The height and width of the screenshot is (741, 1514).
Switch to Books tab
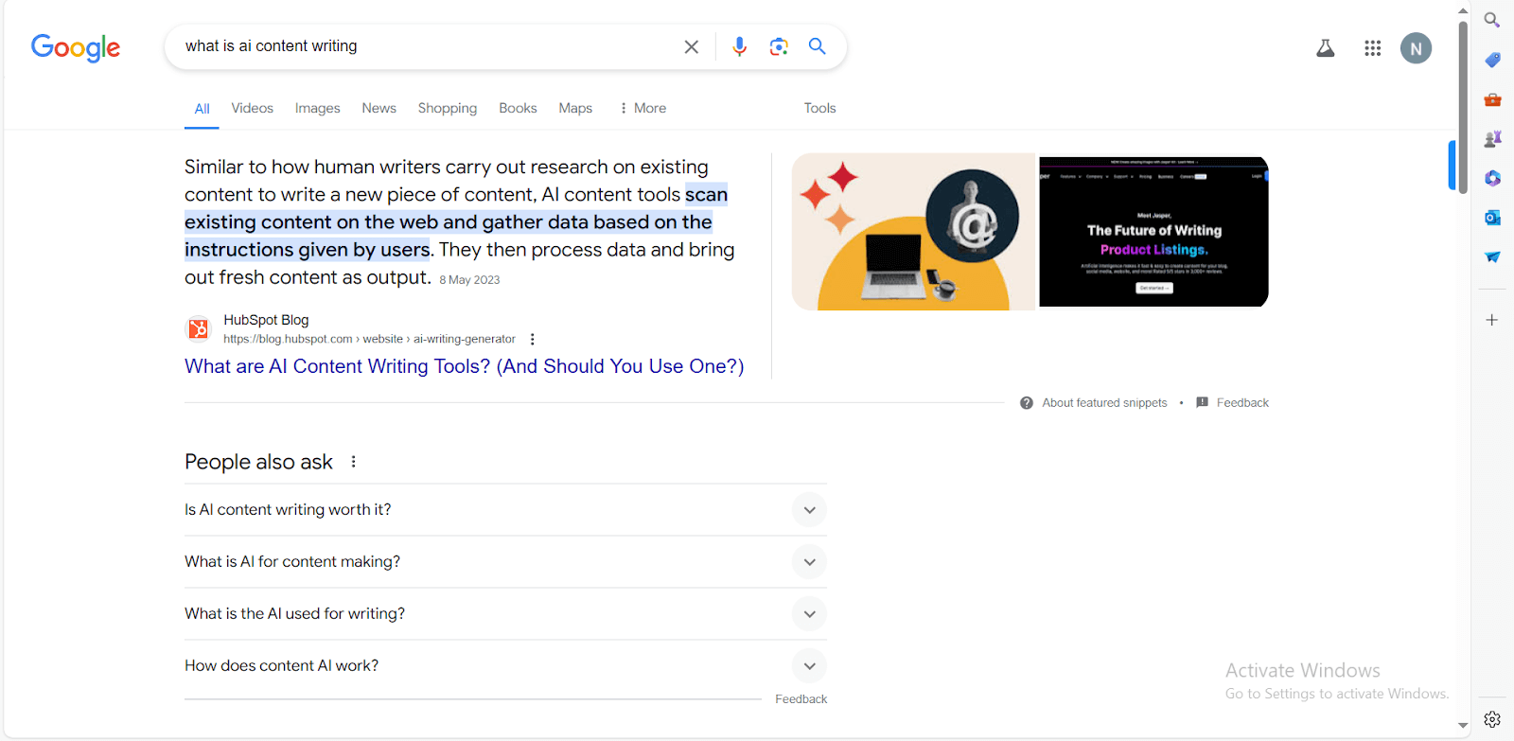pos(518,108)
